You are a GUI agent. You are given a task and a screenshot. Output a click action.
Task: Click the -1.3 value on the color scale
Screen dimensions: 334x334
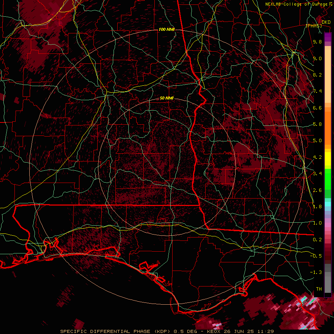316,272
